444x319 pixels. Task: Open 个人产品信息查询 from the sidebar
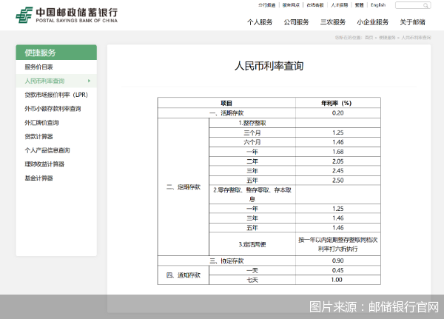[x=47, y=150]
